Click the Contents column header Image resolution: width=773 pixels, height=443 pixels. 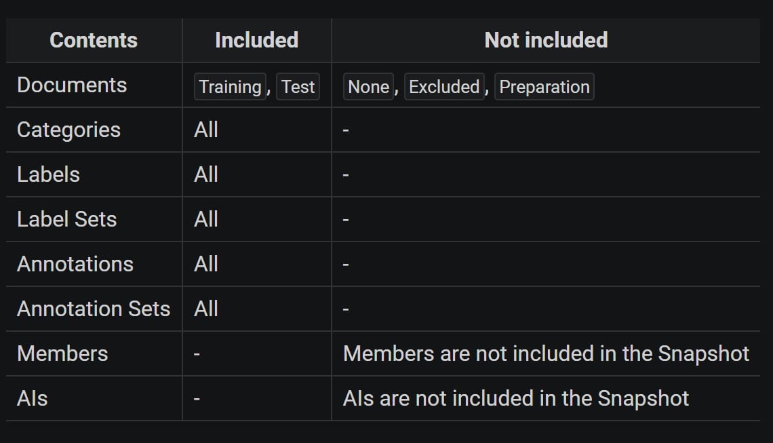(94, 41)
